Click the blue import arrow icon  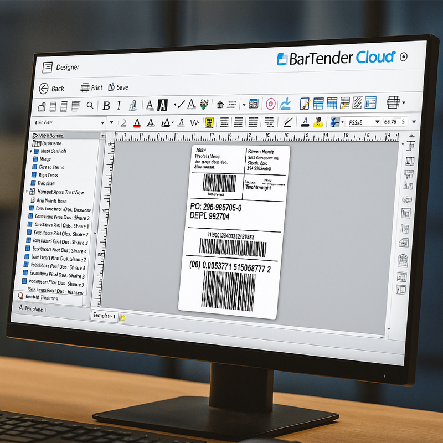tap(285, 104)
